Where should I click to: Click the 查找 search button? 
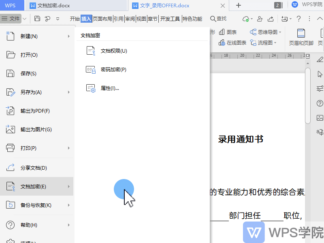coord(218,19)
